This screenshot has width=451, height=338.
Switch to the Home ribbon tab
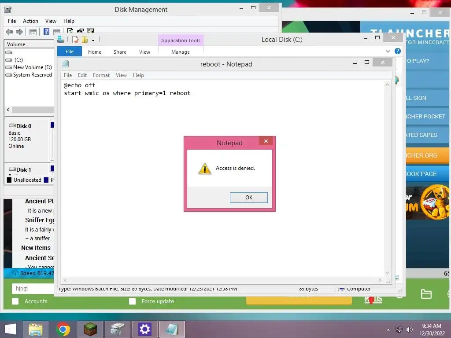[x=95, y=52]
